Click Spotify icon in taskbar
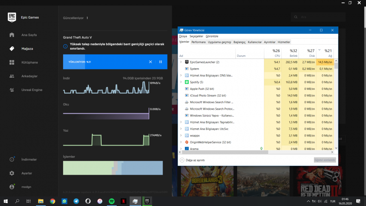 click(111, 201)
